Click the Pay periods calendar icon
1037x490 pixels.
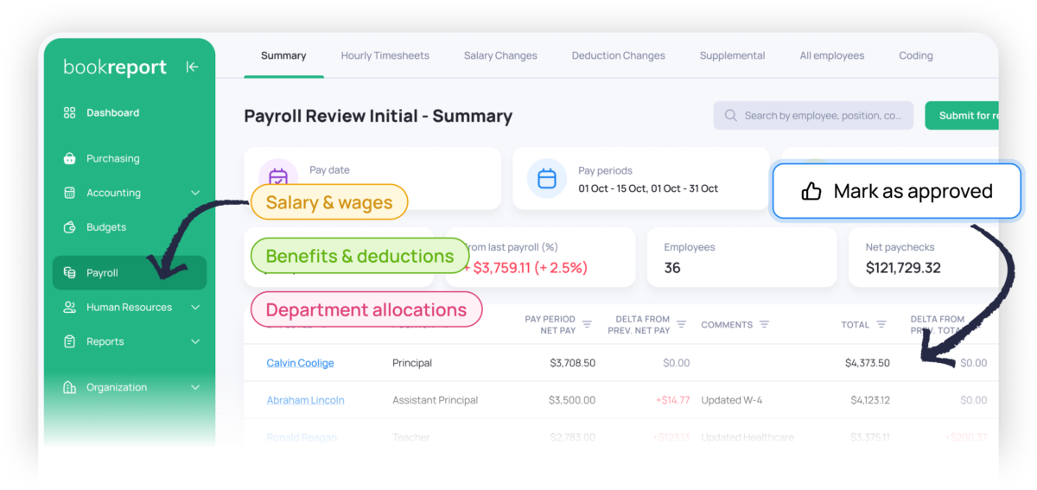(x=547, y=179)
